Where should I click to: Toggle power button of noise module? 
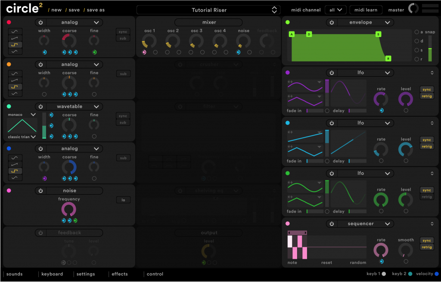click(41, 191)
